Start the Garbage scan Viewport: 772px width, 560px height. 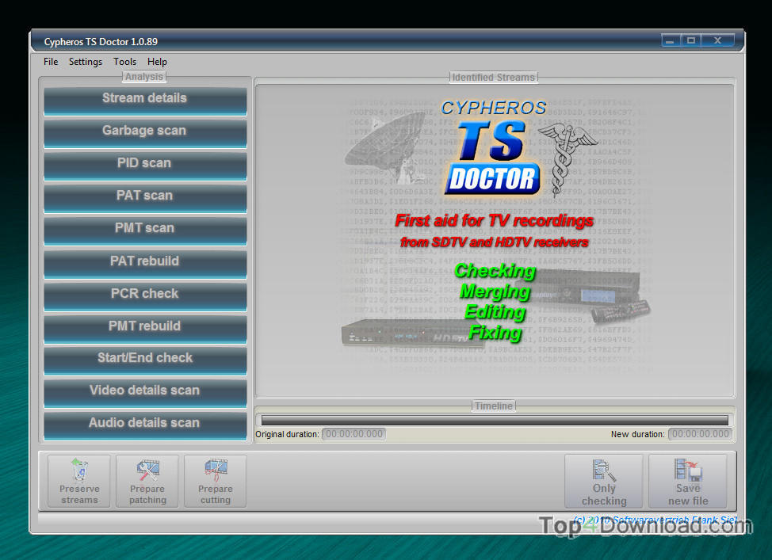[145, 133]
